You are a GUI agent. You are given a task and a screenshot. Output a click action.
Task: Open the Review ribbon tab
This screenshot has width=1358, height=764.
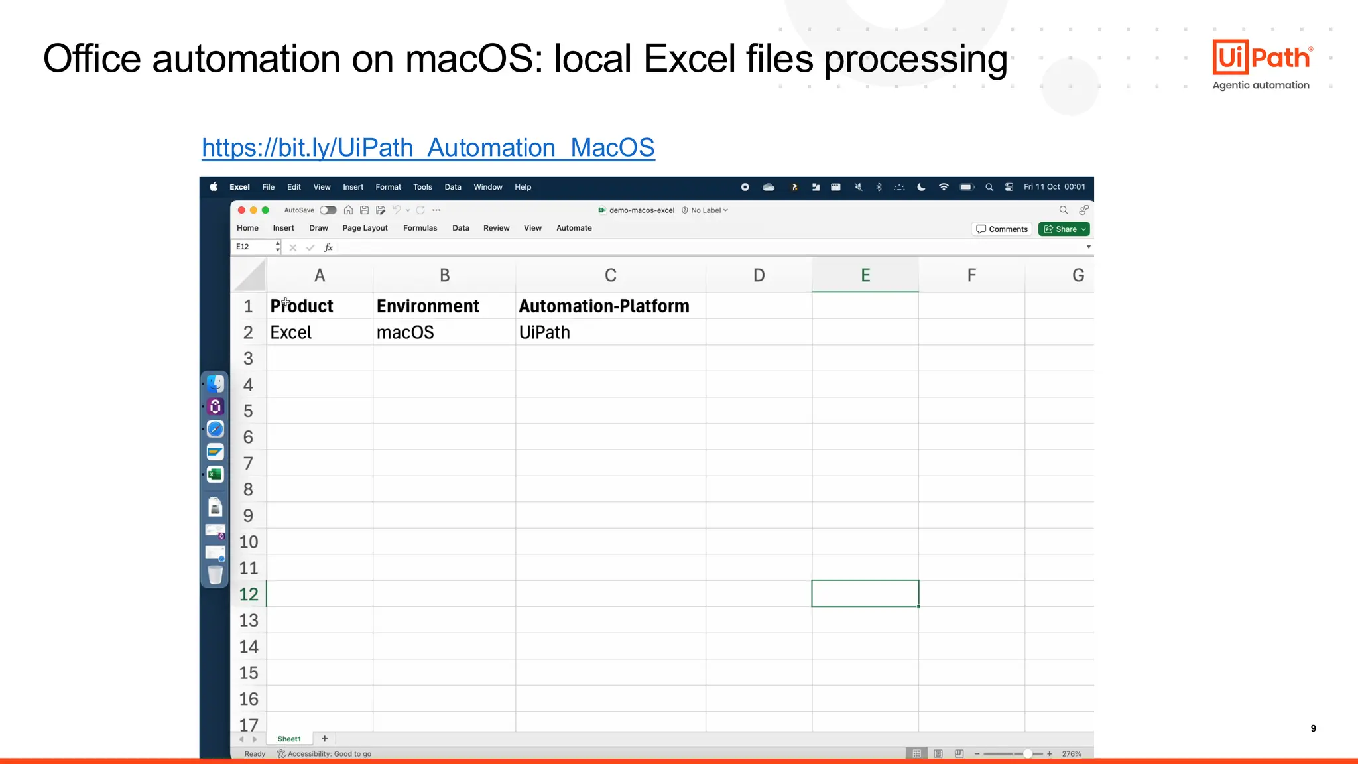coord(496,228)
